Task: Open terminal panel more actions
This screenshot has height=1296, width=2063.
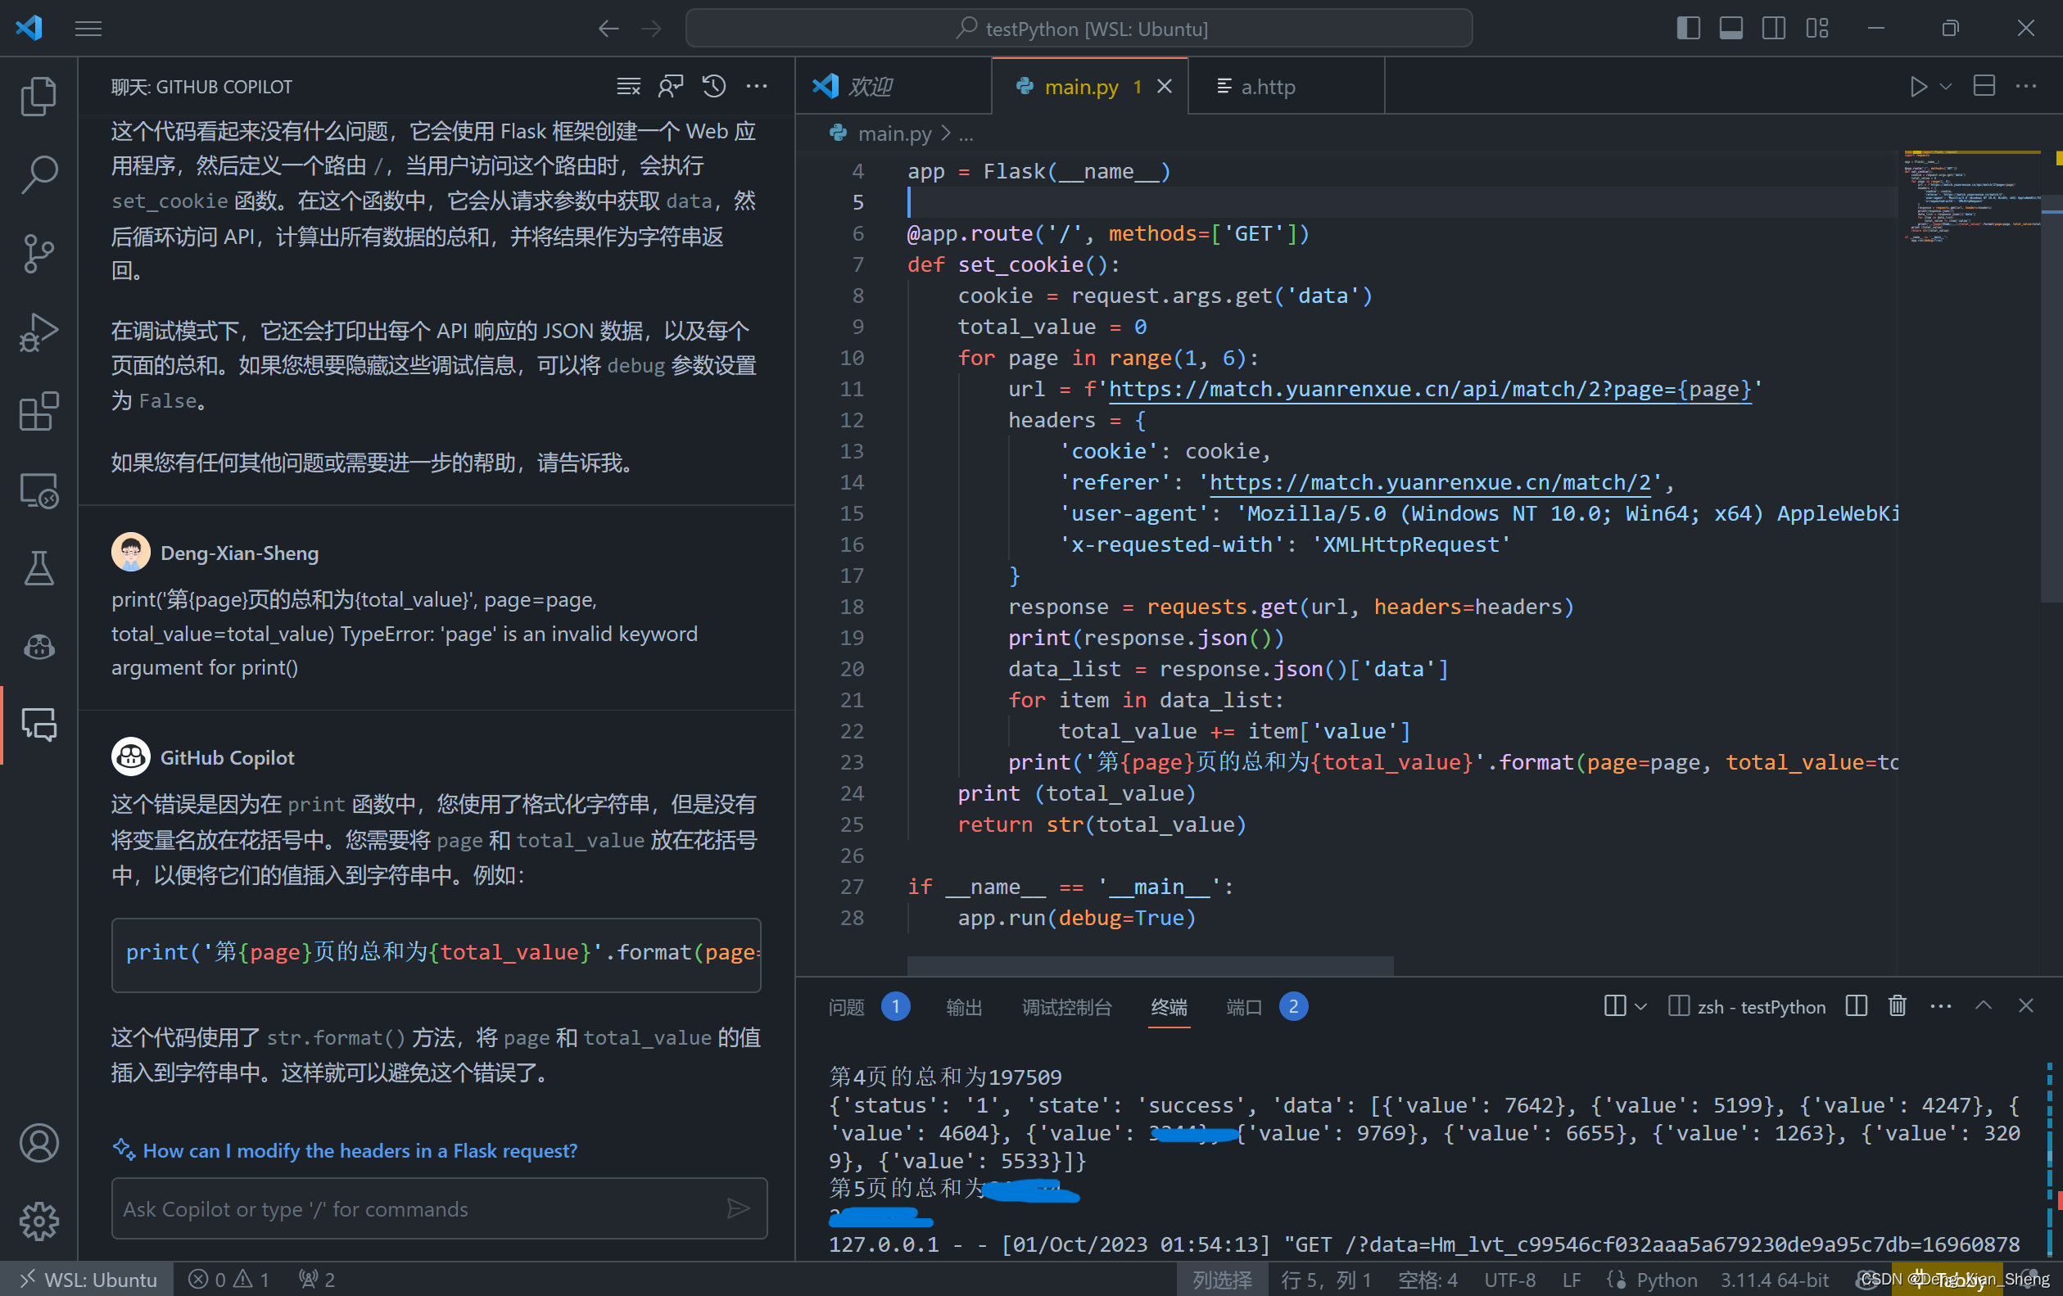Action: (x=1940, y=1005)
